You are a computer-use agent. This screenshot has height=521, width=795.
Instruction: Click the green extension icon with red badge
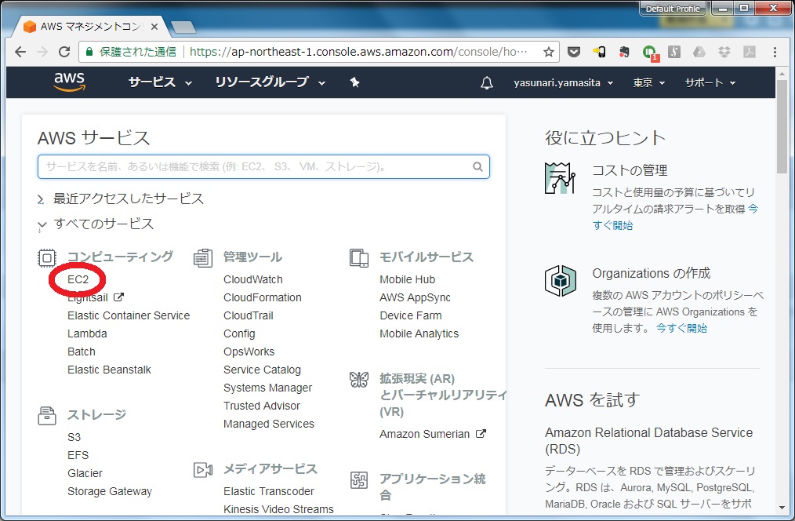coord(649,53)
